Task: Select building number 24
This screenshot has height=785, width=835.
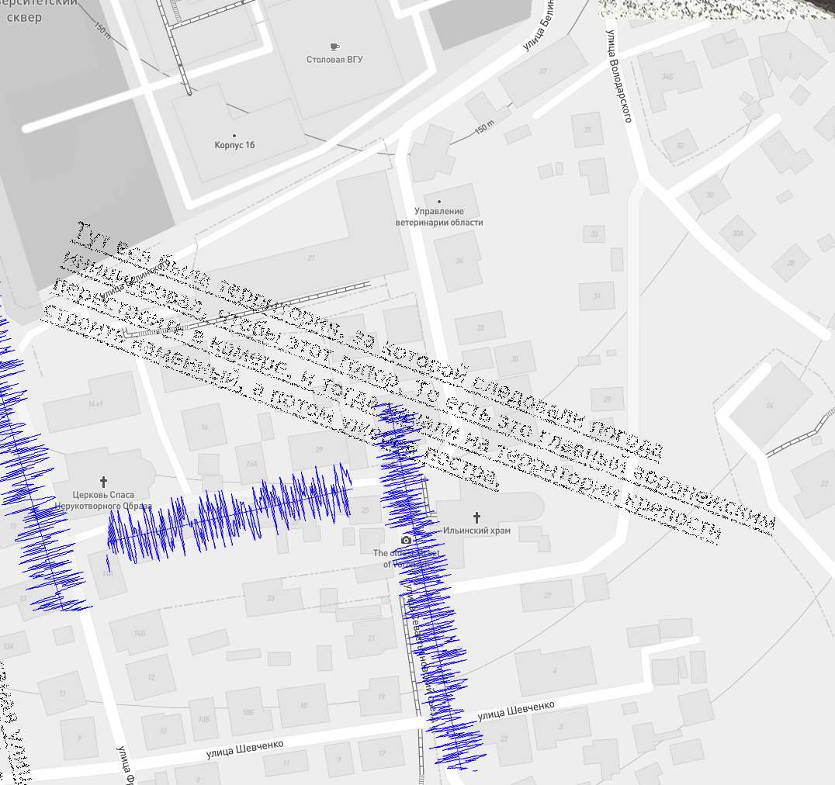Action: click(770, 406)
